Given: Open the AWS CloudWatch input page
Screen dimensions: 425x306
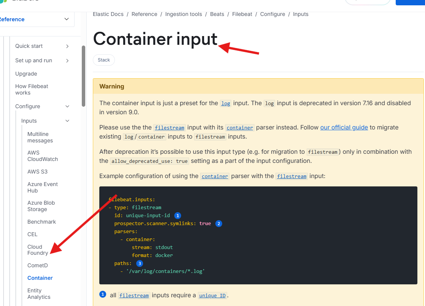Looking at the screenshot, I should pos(43,156).
